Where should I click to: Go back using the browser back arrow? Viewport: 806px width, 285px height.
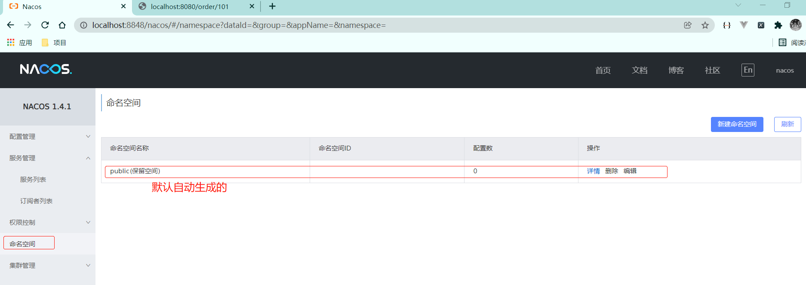(11, 25)
